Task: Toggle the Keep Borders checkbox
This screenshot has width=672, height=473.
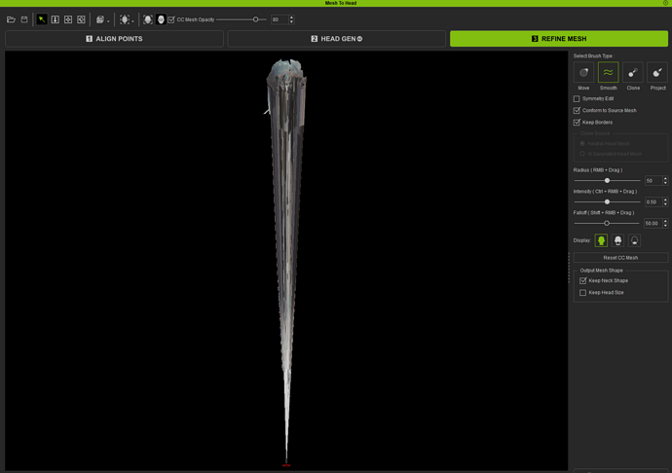Action: [x=577, y=123]
